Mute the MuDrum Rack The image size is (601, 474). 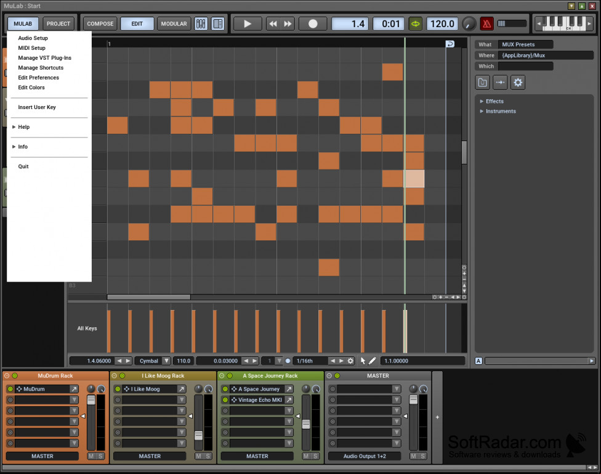[x=91, y=456]
